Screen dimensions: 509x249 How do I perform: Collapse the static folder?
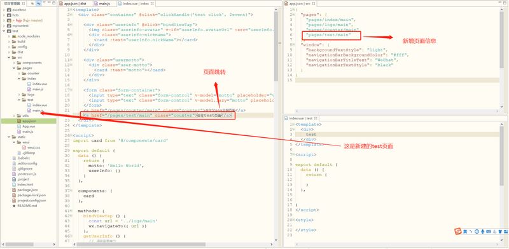click(9, 137)
